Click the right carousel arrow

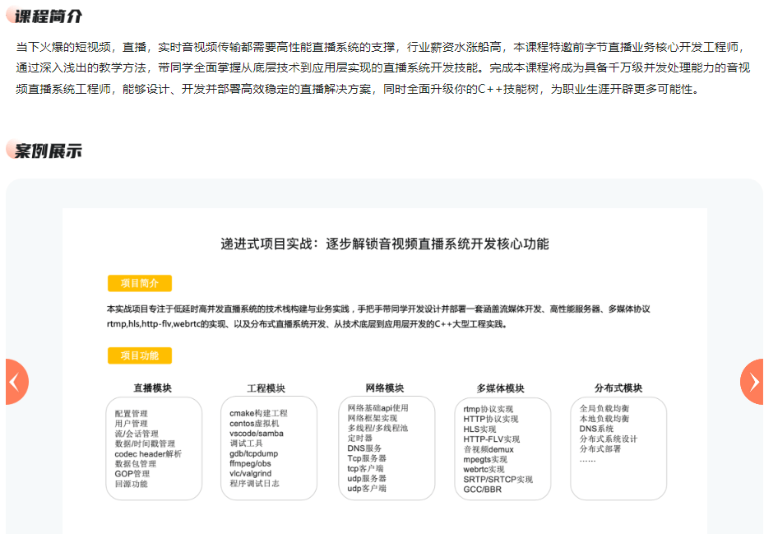750,382
